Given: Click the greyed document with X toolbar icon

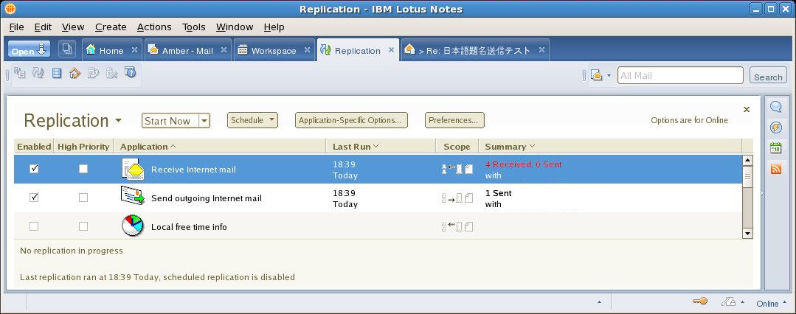Looking at the screenshot, I should tap(111, 73).
